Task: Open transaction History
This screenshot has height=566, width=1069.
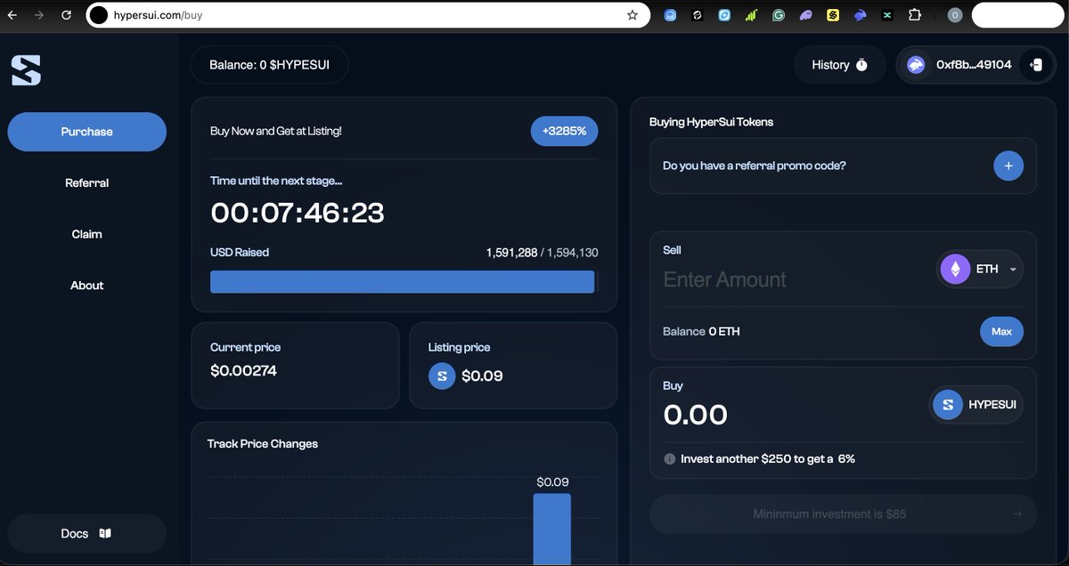Action: pos(839,65)
